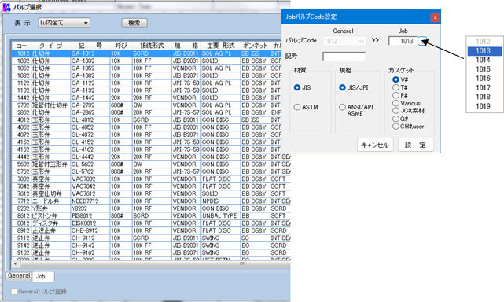Screen dimensions: 504x302
Task: Select the row DISK8812 ディスク弁
Action: point(151,223)
